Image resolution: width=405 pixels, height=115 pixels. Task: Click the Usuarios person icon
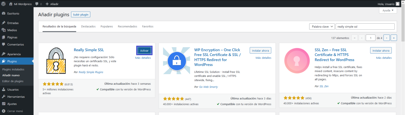4,89
